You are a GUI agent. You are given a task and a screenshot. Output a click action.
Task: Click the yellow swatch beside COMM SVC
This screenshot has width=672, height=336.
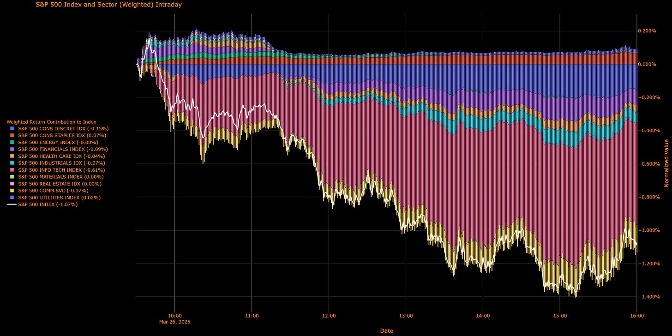(12, 190)
